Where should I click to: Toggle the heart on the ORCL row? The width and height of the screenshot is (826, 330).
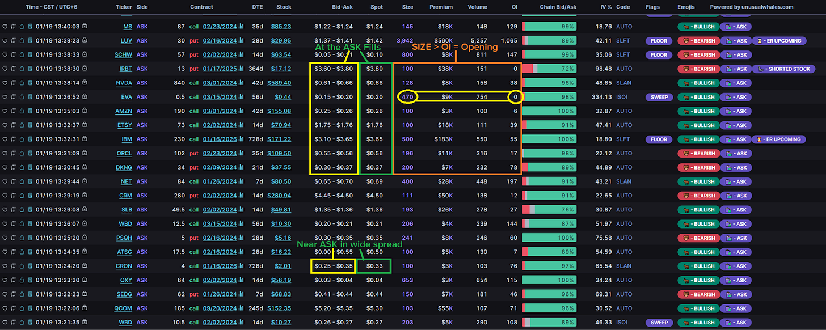5,153
